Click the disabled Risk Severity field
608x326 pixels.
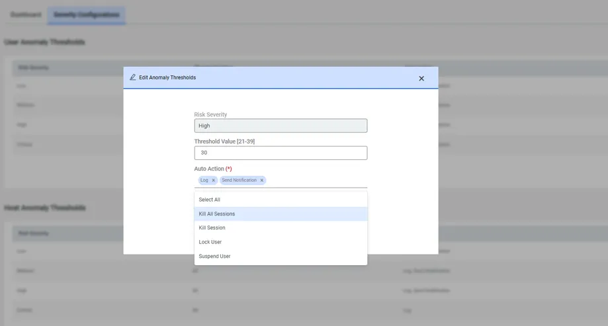pos(281,126)
